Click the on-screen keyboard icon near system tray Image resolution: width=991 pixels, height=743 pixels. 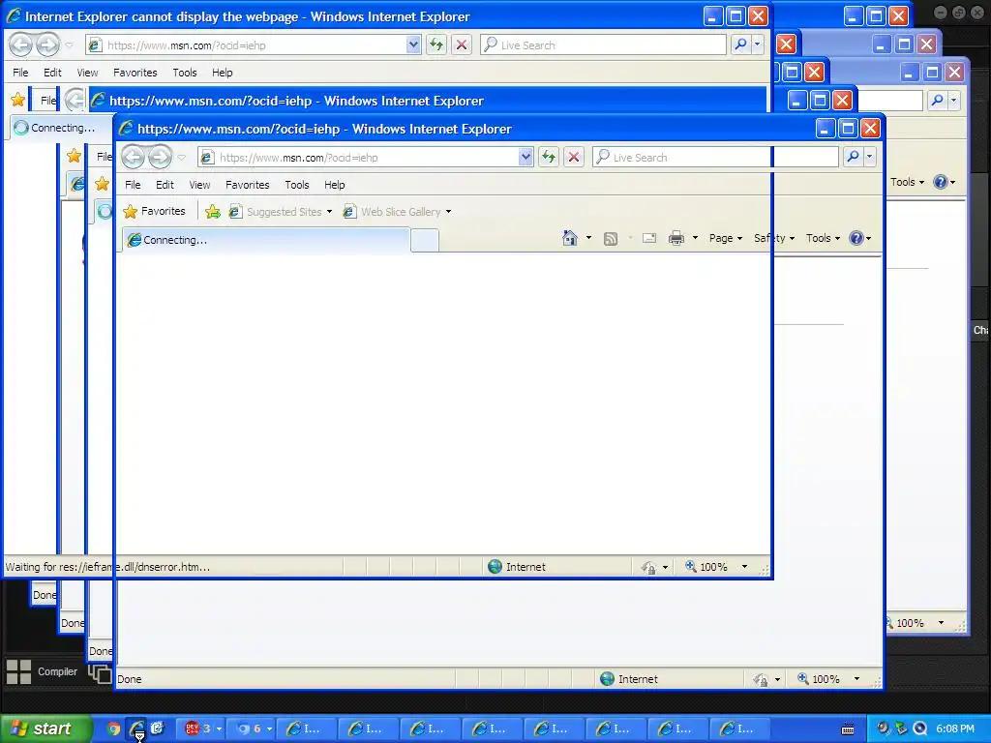coord(848,728)
